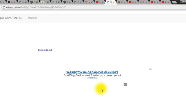
Task: Close the beige-icon tab labeled E
Action: tap(146, 2)
